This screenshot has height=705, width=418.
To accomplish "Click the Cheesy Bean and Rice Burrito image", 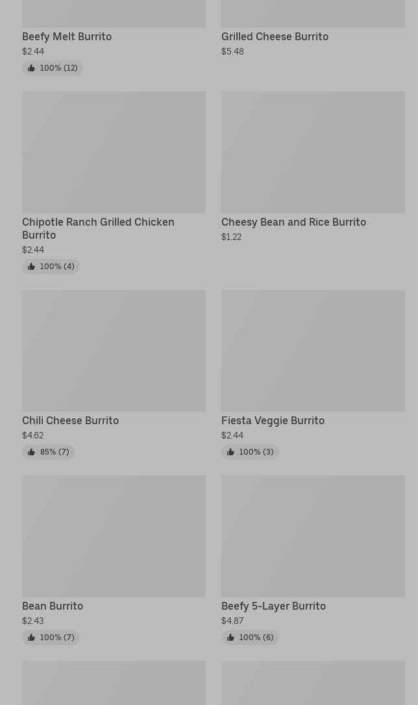I will tap(313, 152).
